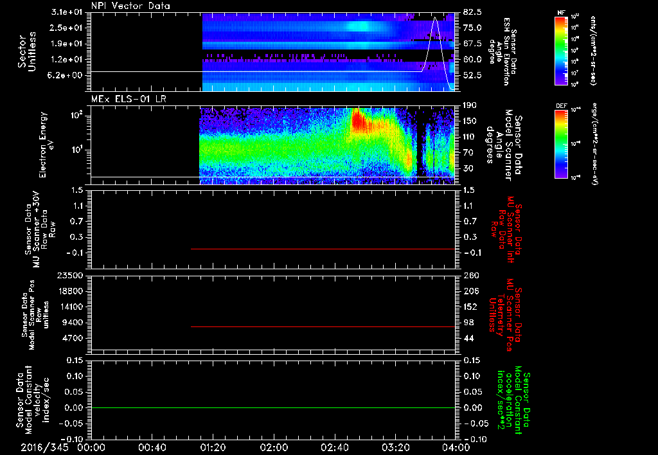Click the "98" telemetry position tick label
This screenshot has height=455, width=658.
pyautogui.click(x=468, y=323)
